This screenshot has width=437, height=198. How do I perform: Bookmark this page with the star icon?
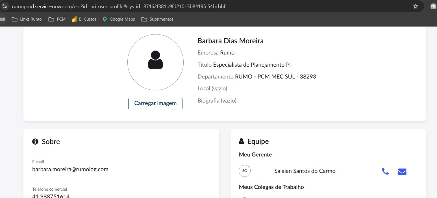pos(416,6)
